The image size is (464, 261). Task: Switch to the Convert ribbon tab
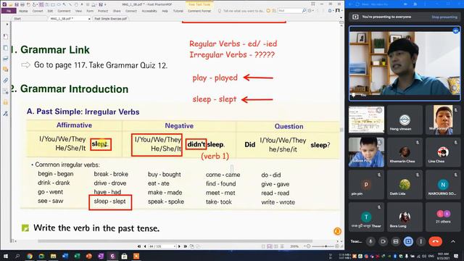(x=38, y=11)
